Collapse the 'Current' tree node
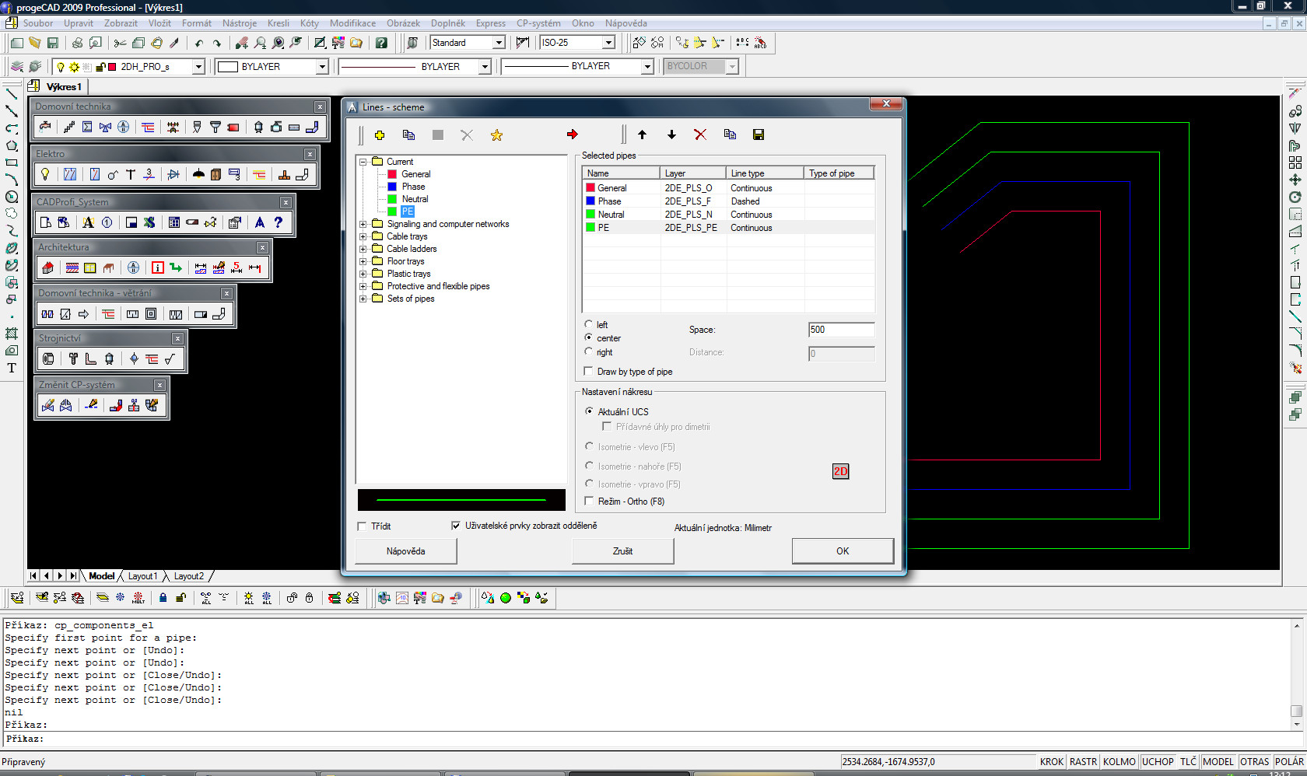 [363, 162]
